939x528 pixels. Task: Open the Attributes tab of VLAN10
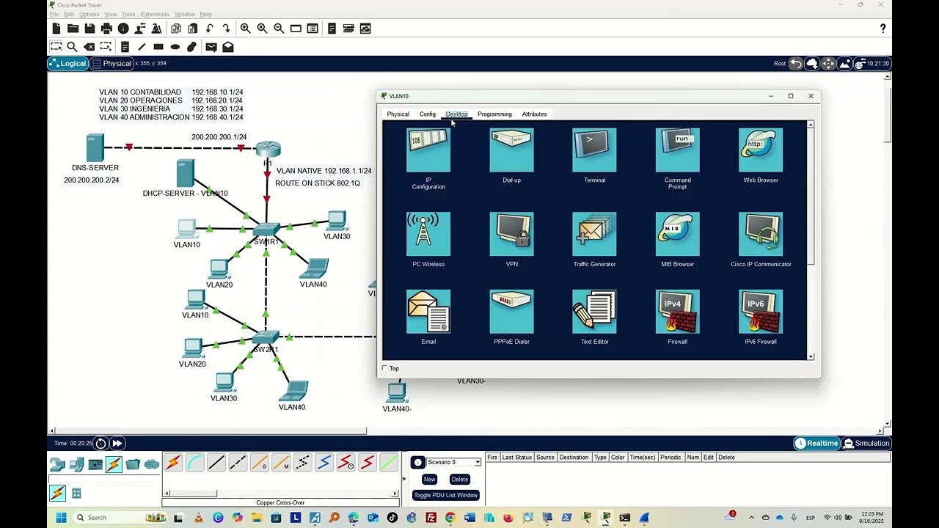click(x=534, y=114)
